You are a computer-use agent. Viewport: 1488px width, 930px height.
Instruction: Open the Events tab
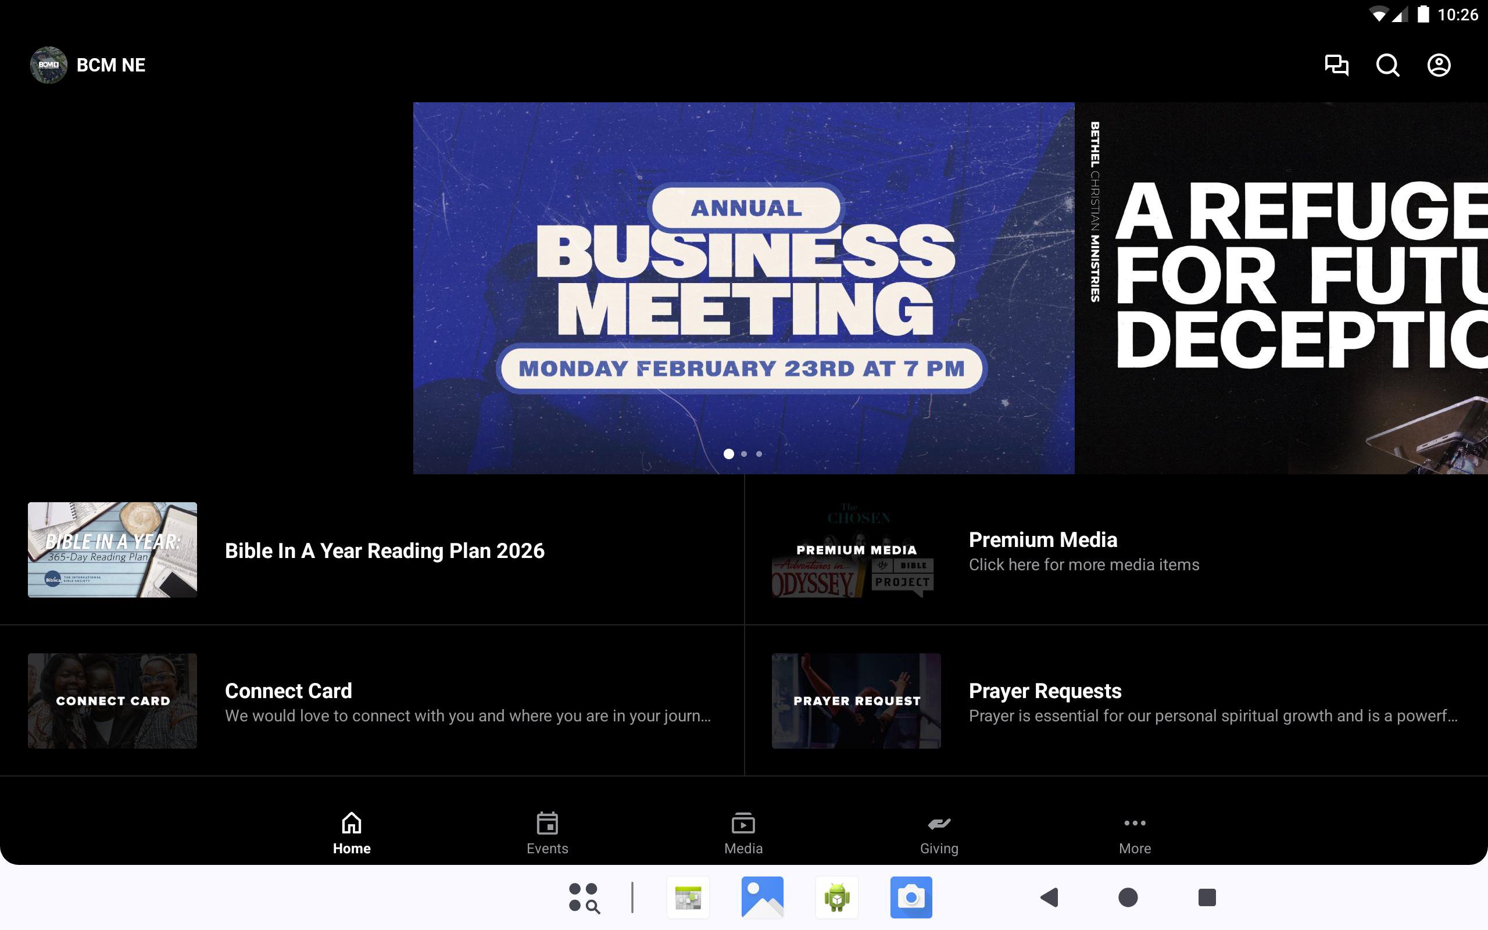[x=547, y=833]
